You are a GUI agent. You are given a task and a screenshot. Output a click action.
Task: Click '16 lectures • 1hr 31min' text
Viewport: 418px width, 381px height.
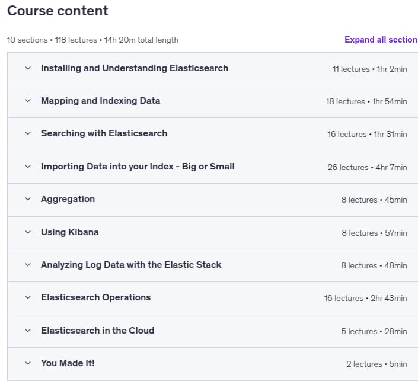pyautogui.click(x=367, y=134)
